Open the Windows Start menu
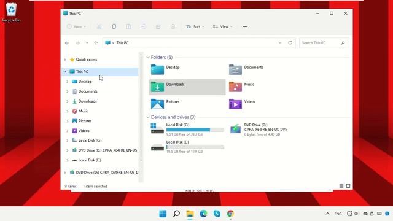 coord(163,214)
